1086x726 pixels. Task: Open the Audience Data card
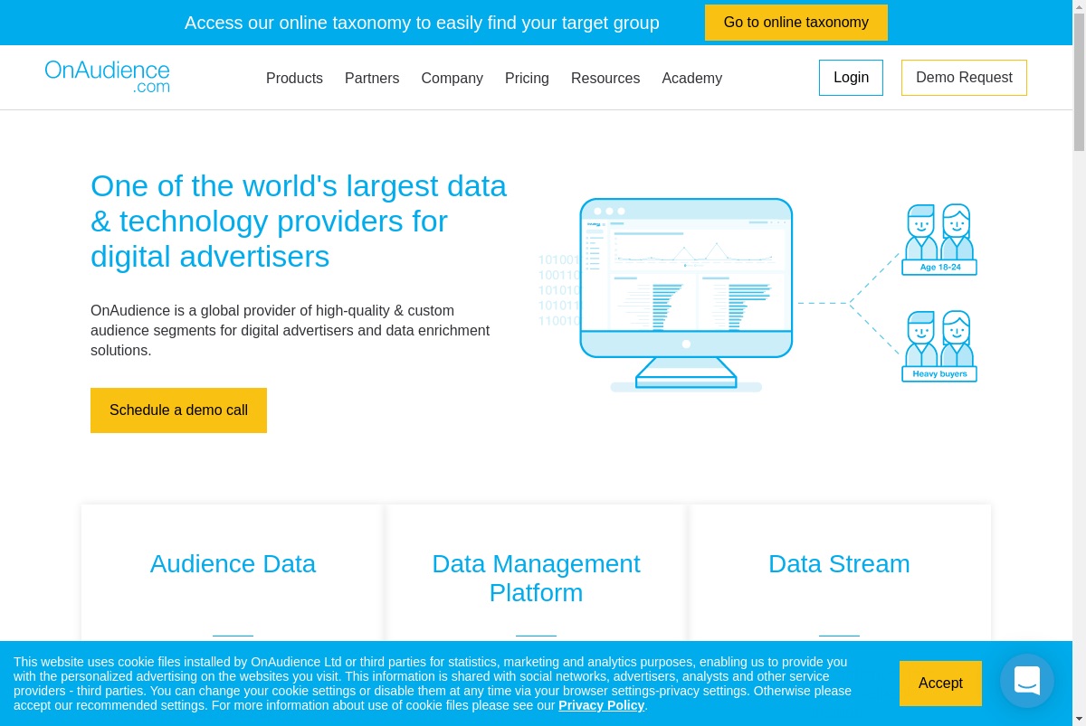click(233, 573)
